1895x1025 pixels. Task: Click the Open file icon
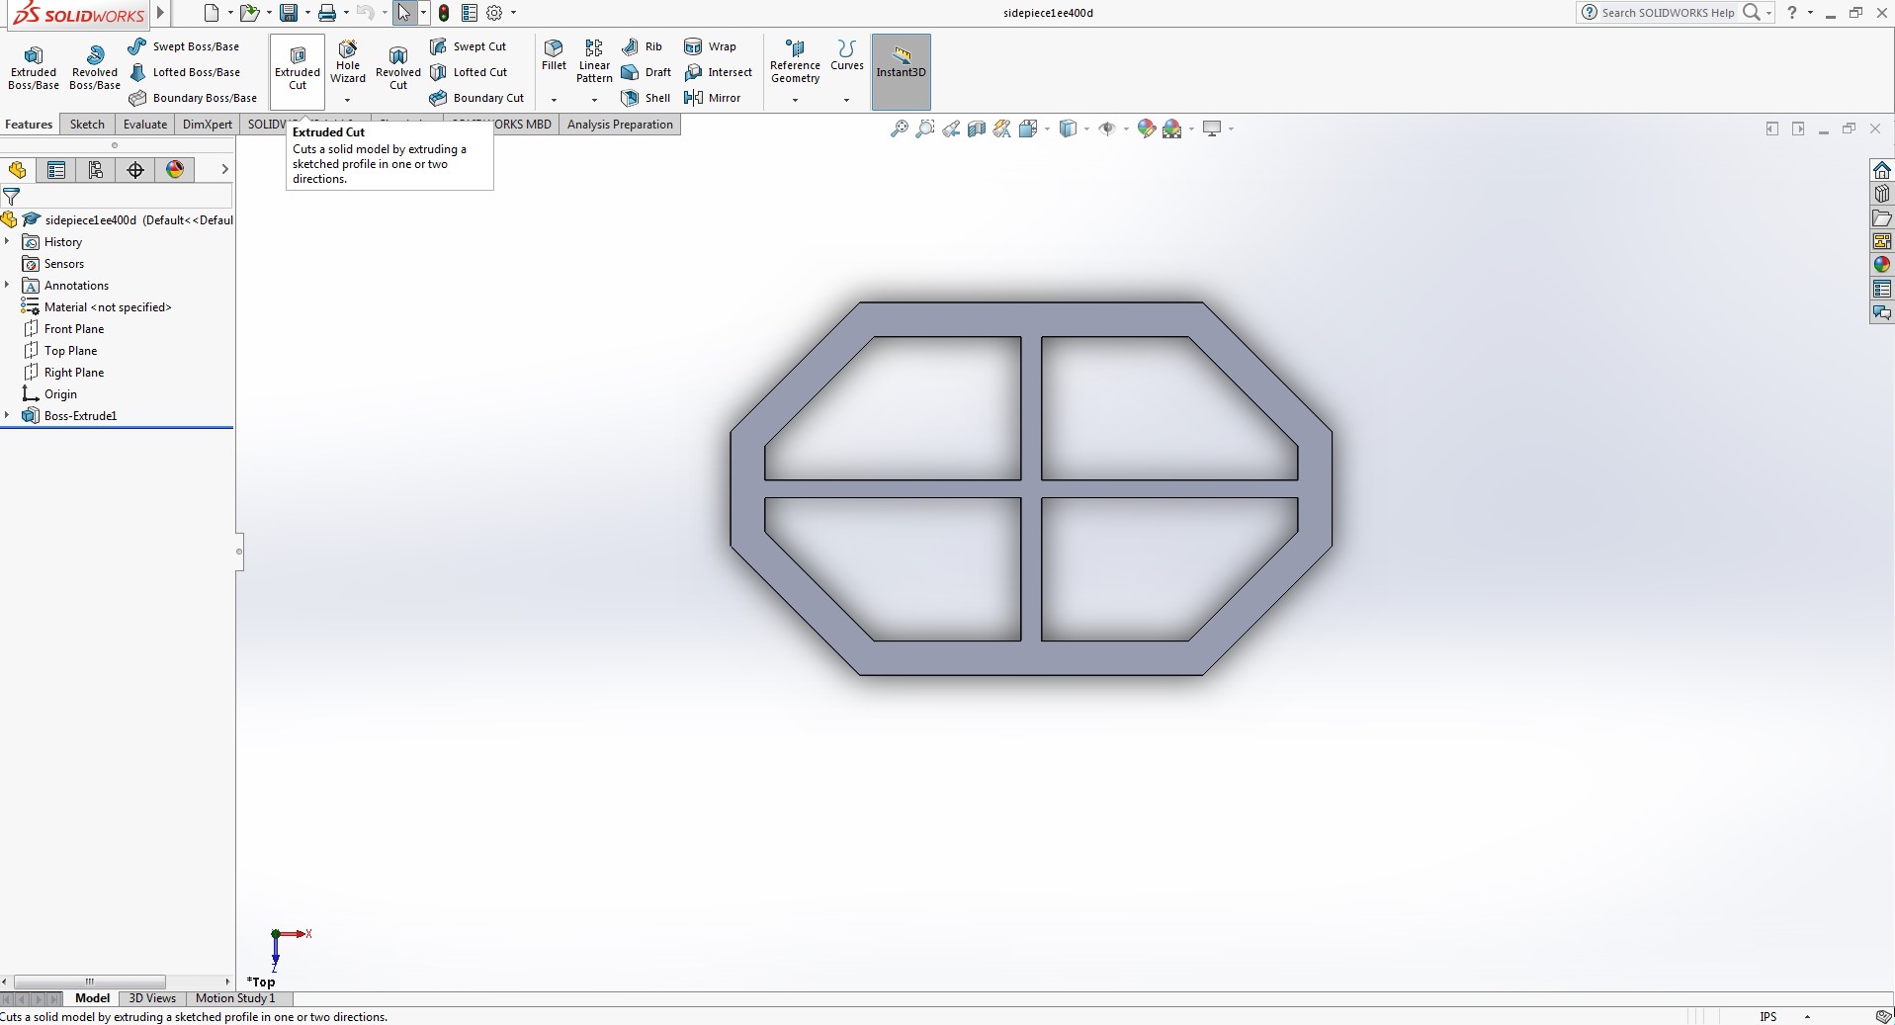250,13
